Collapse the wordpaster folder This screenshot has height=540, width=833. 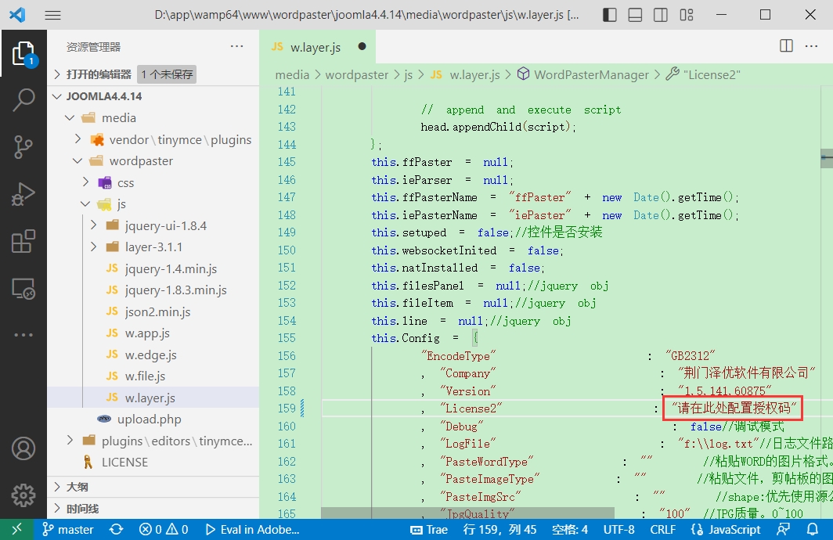tap(141, 160)
